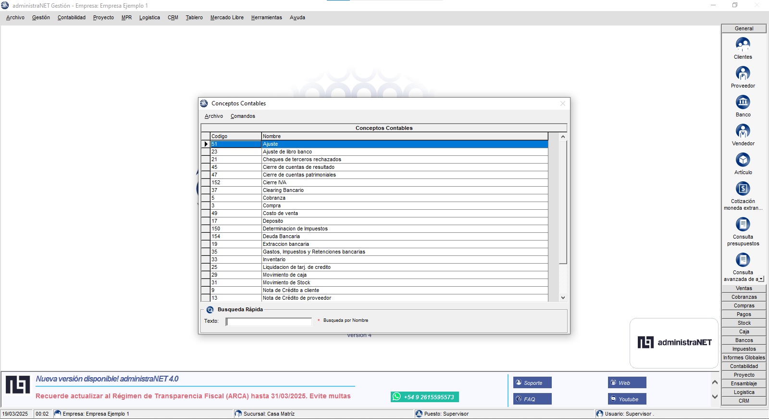This screenshot has width=769, height=419.
Task: Expand the Ventas sidebar section
Action: [x=744, y=289]
